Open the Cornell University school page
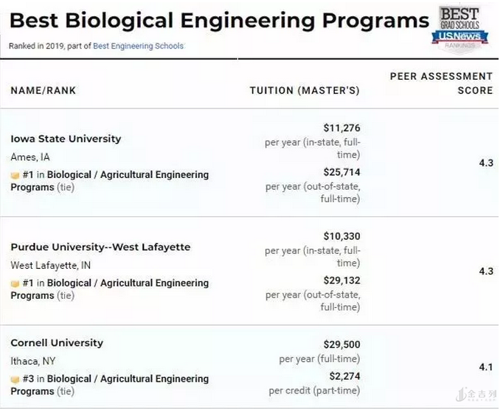 point(57,343)
